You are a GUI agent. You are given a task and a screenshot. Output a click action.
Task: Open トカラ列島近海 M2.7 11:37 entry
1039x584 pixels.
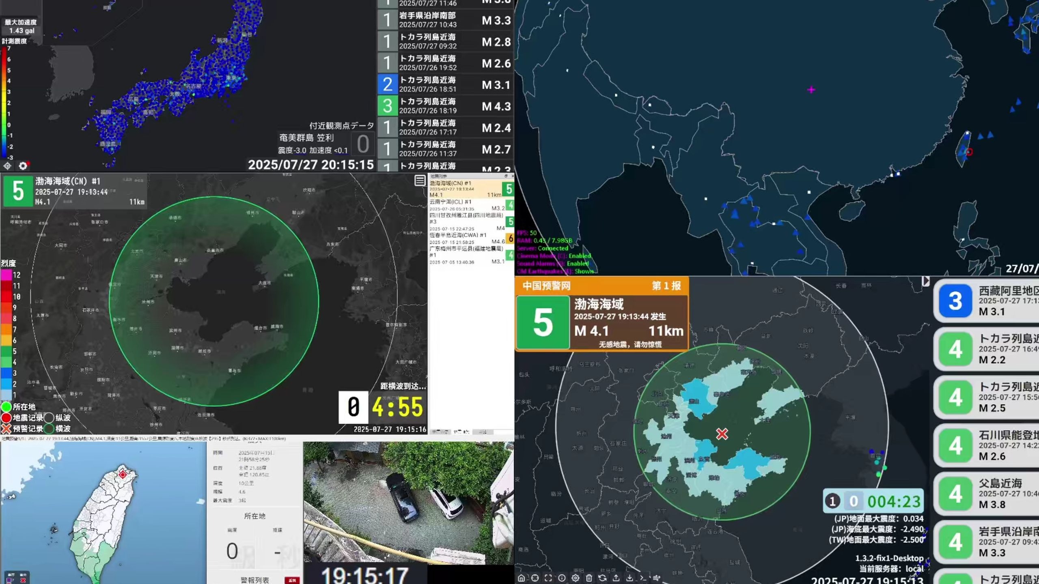pyautogui.click(x=445, y=149)
